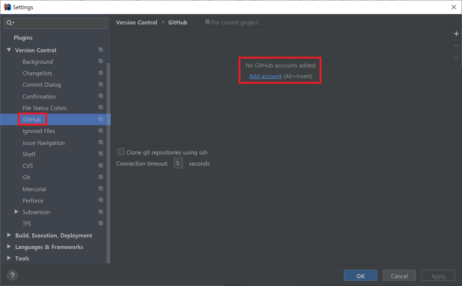This screenshot has width=462, height=286.
Task: Click project-level icon beside Commit Dialog row
Action: 101,84
